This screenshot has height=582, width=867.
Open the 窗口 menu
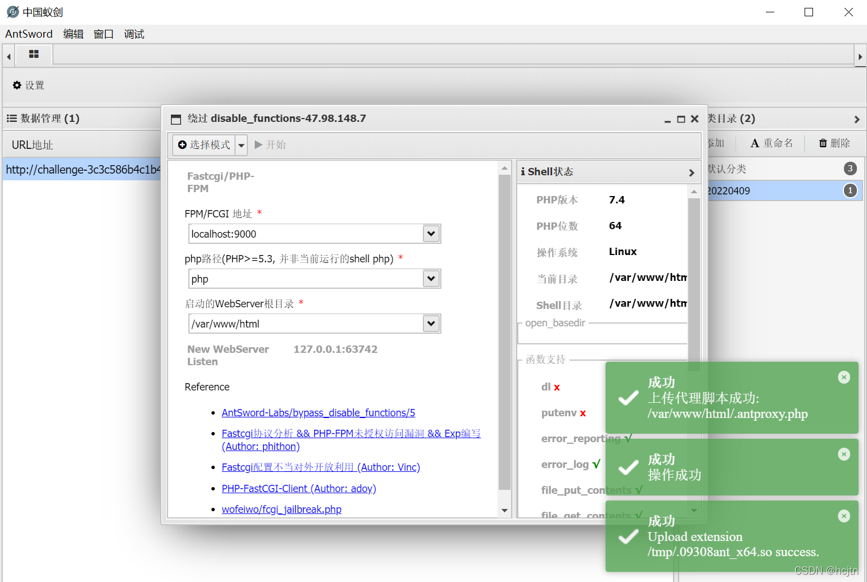[x=103, y=34]
